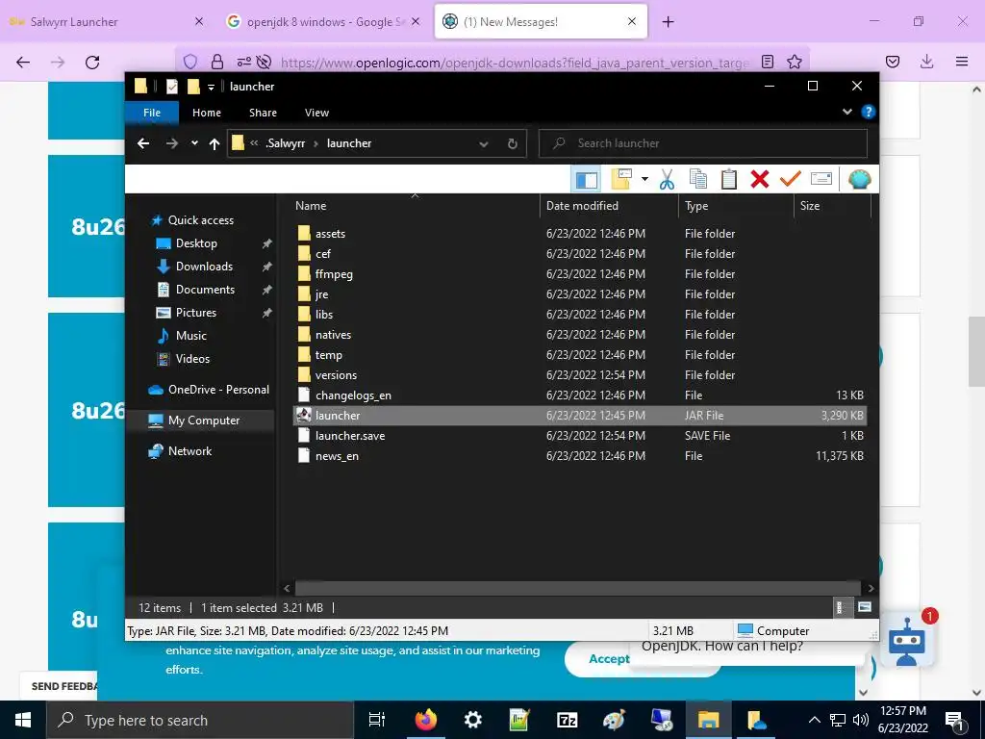Open the Share ribbon tab
The height and width of the screenshot is (739, 985).
pos(263,113)
